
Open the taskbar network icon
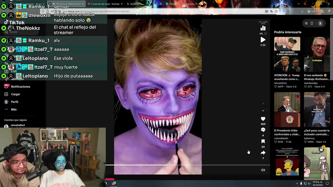[x=305, y=184]
